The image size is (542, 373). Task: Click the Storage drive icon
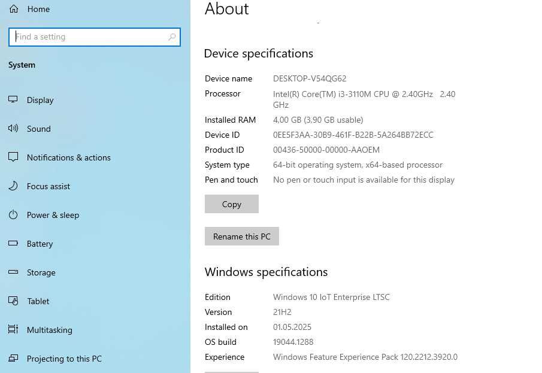pos(13,272)
